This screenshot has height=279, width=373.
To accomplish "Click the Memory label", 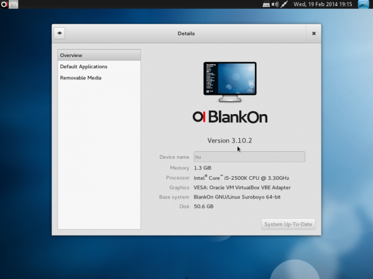I will (180, 168).
